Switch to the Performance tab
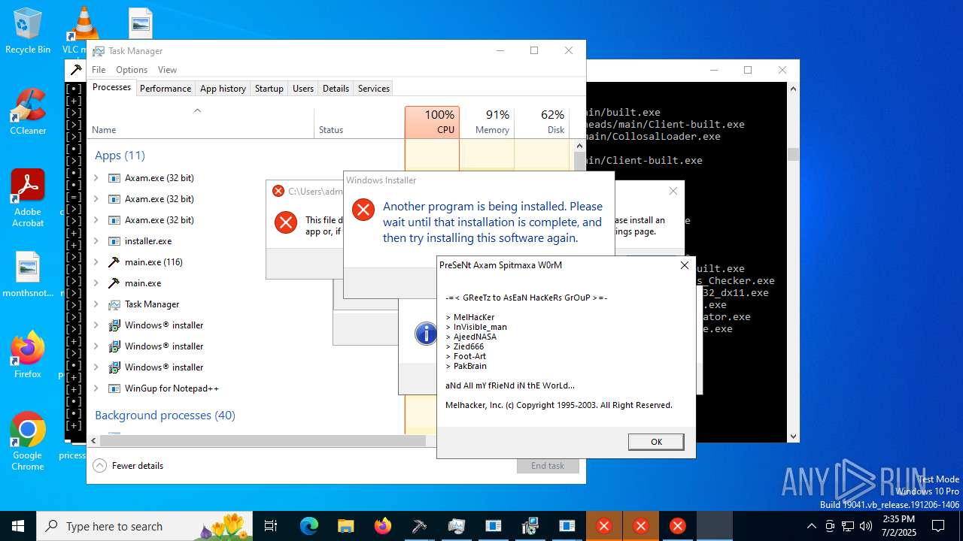963x541 pixels. point(166,89)
